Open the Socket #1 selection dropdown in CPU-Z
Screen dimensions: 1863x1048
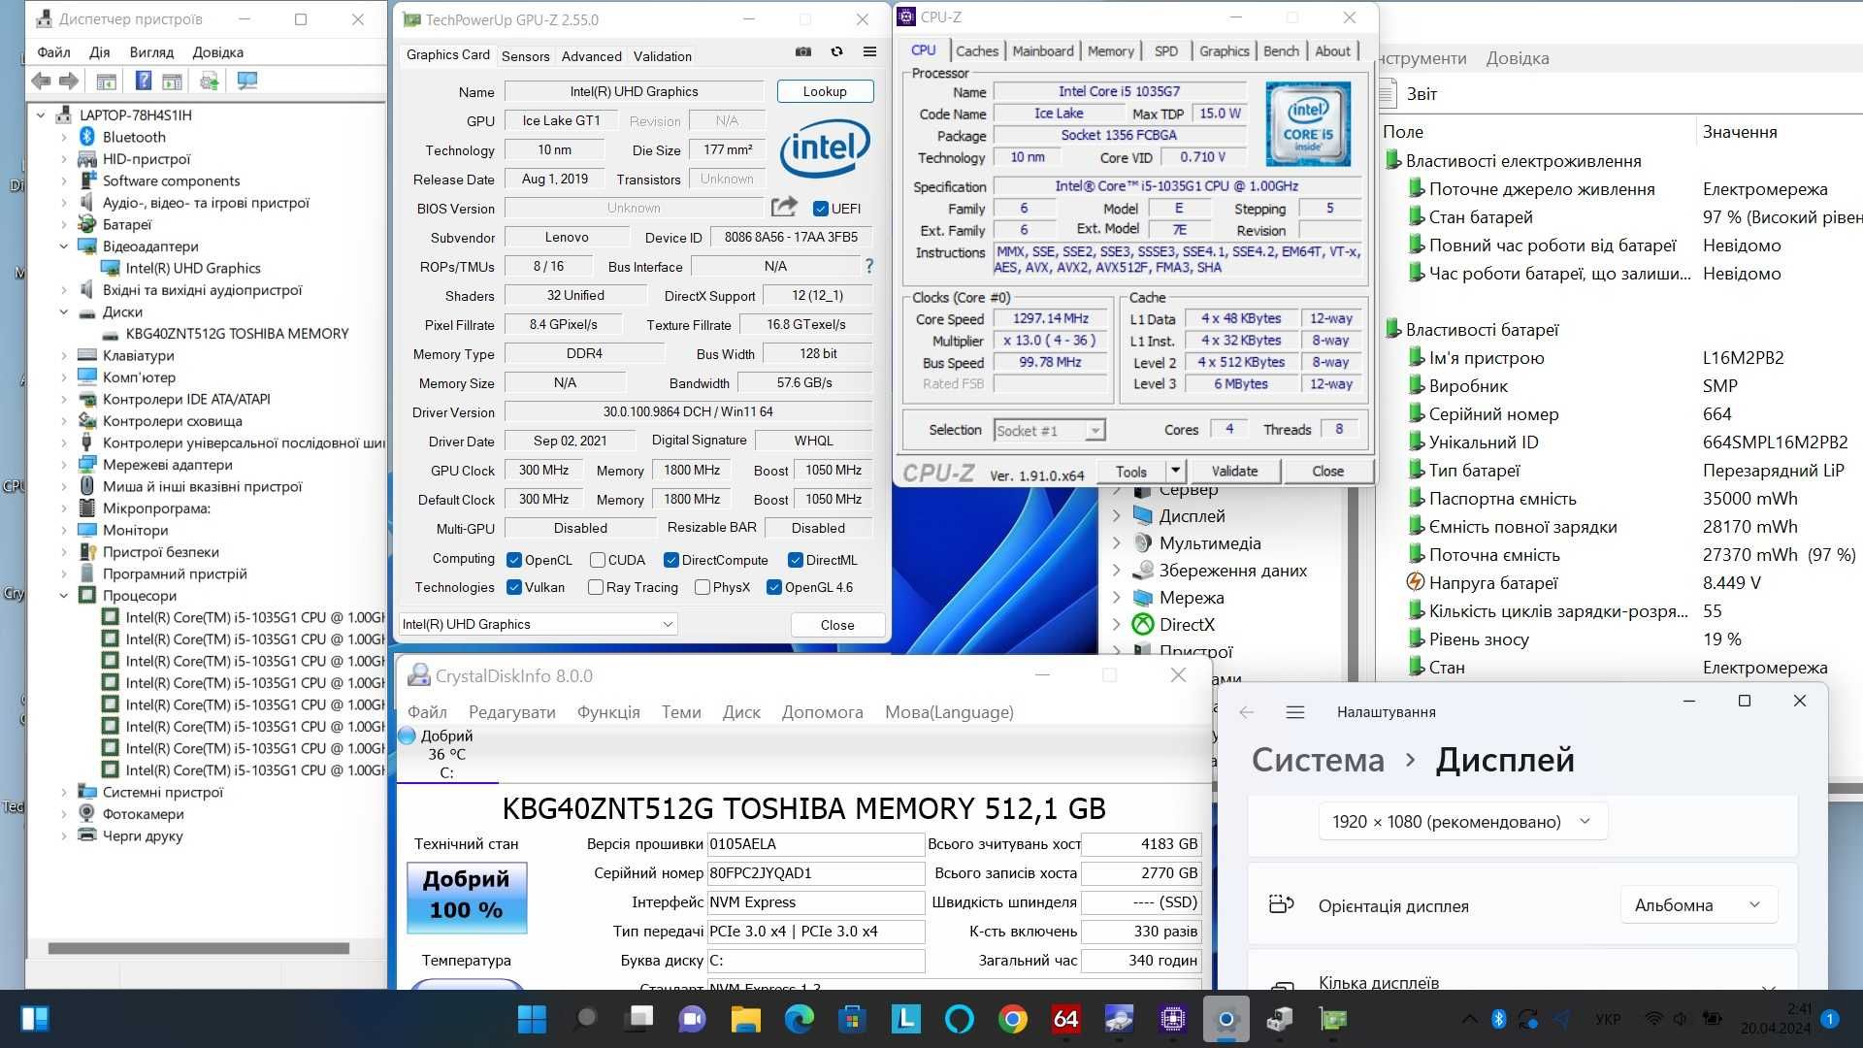click(1049, 430)
